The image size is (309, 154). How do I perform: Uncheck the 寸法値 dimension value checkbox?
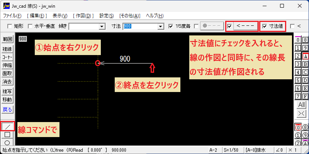(265, 26)
